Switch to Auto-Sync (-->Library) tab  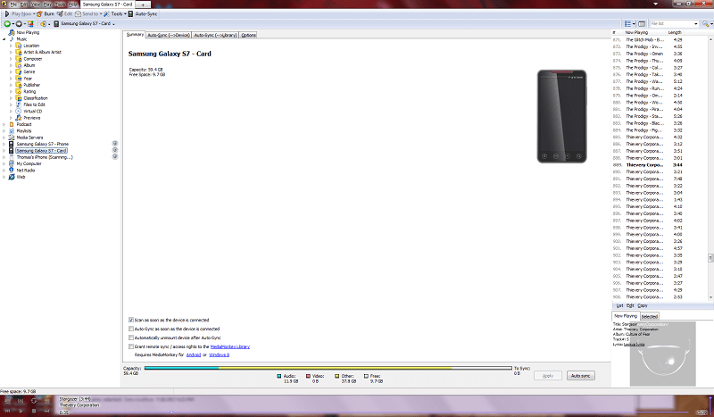click(x=216, y=35)
